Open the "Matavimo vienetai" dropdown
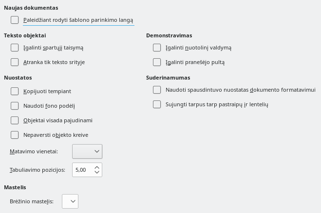This screenshot has height=213, width=321. tap(87, 151)
